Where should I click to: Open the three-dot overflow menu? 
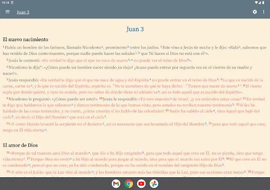(x=264, y=12)
